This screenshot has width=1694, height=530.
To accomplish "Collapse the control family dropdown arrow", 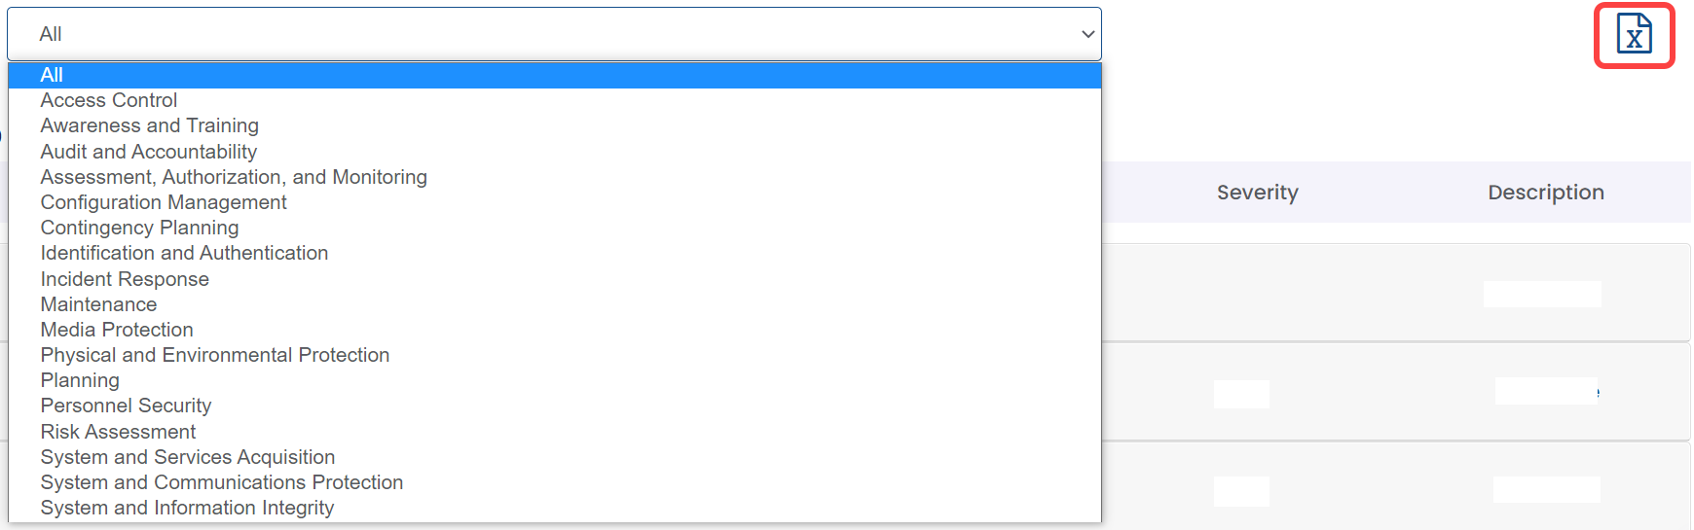I will tap(1087, 34).
